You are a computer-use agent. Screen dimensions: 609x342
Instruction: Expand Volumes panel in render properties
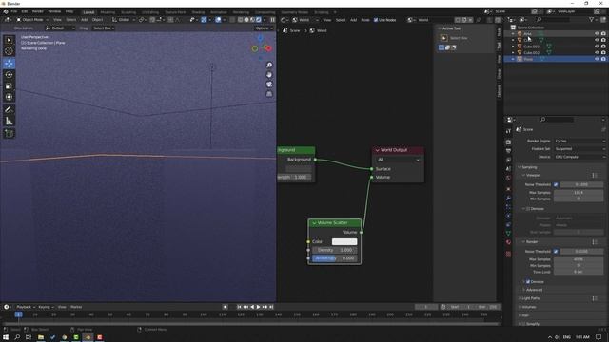point(529,307)
